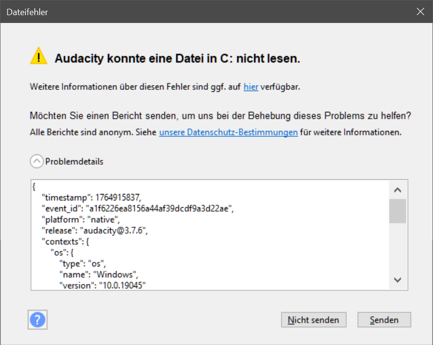Click the scrollbar down arrow in details
This screenshot has width=433, height=345.
[398, 280]
